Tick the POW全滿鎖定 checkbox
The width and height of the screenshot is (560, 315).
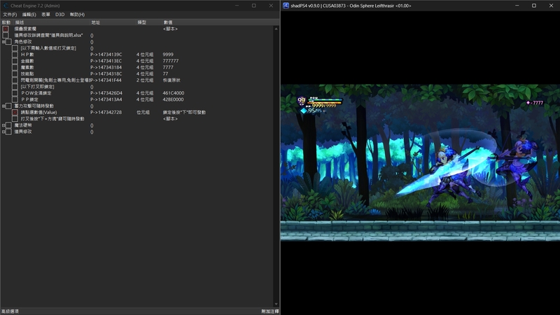(15, 93)
